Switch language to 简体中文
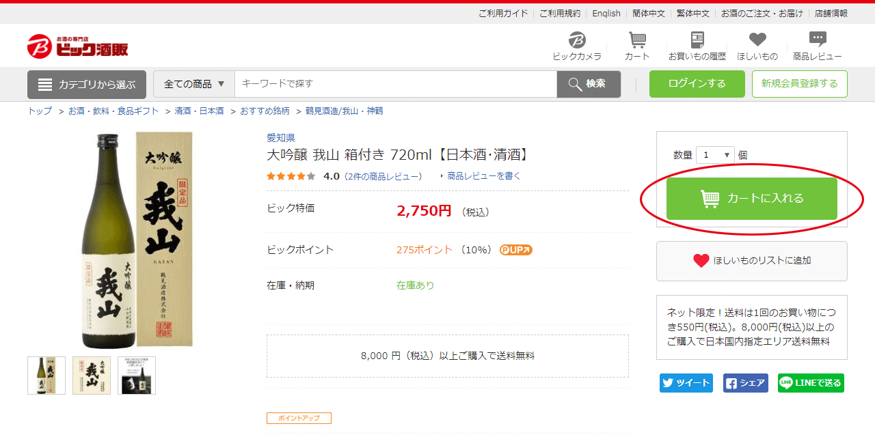 click(649, 14)
